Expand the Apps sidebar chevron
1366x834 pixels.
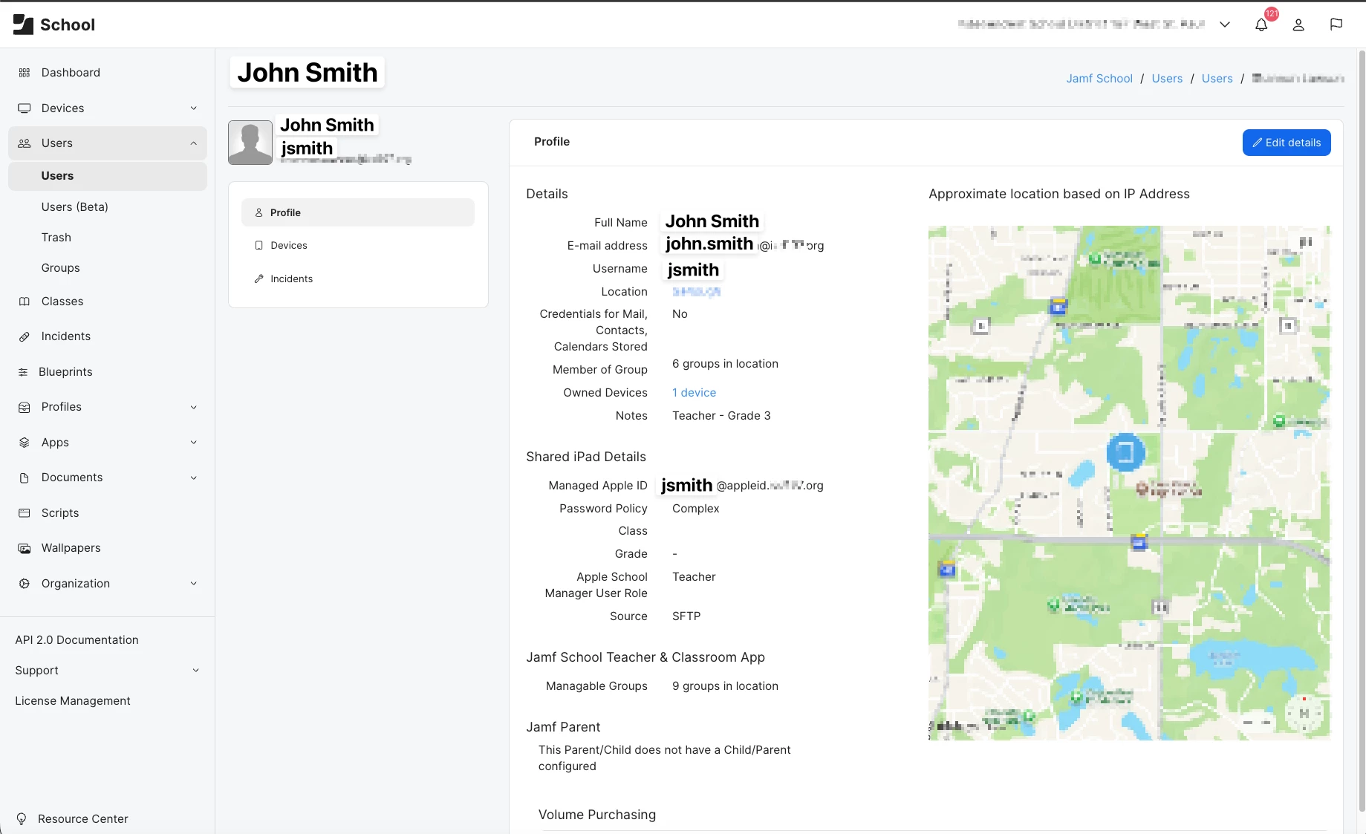point(194,443)
